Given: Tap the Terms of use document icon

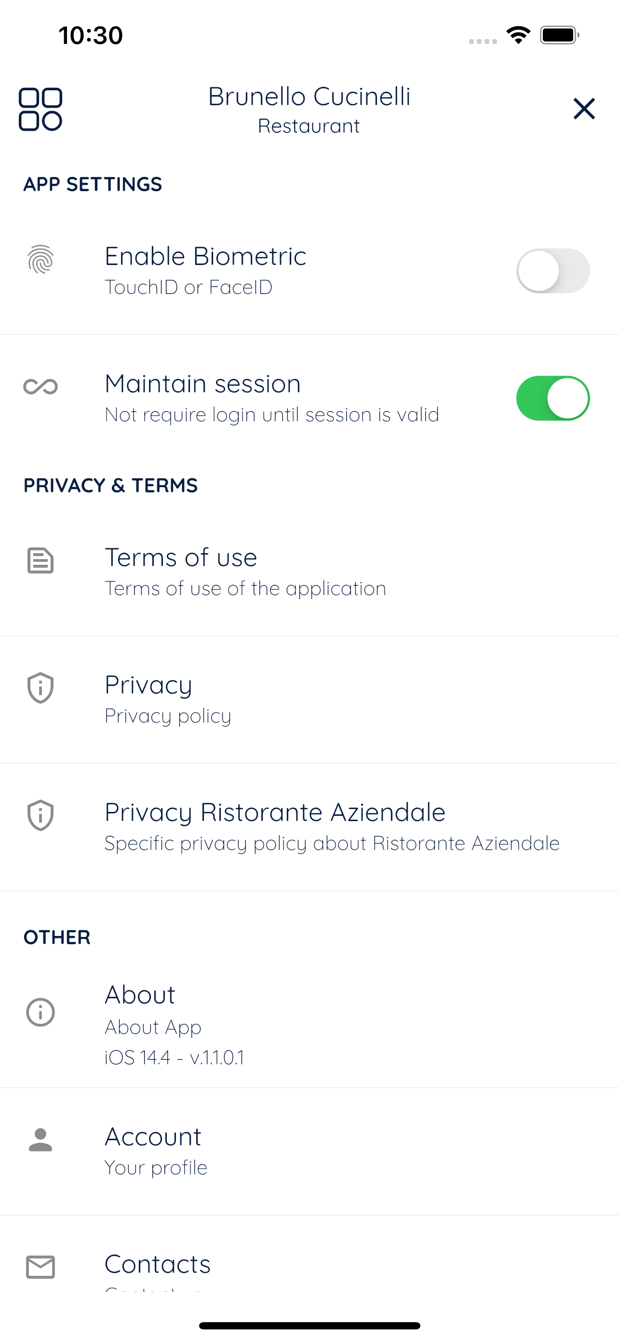Looking at the screenshot, I should click(x=40, y=560).
